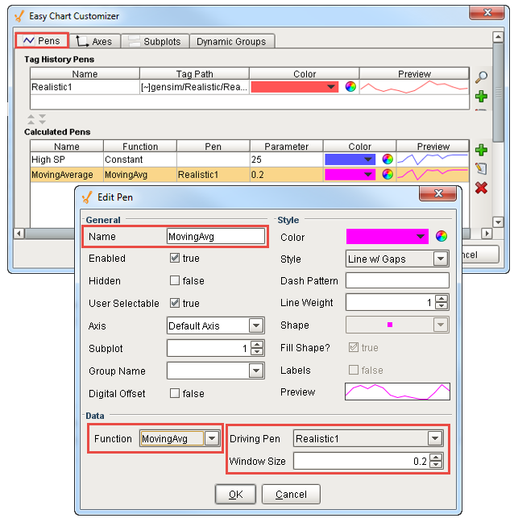Expand the Driving Pen dropdown
This screenshot has height=518, width=514.
click(435, 438)
